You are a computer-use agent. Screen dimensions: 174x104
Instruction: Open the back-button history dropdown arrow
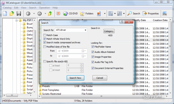[x=34, y=14]
